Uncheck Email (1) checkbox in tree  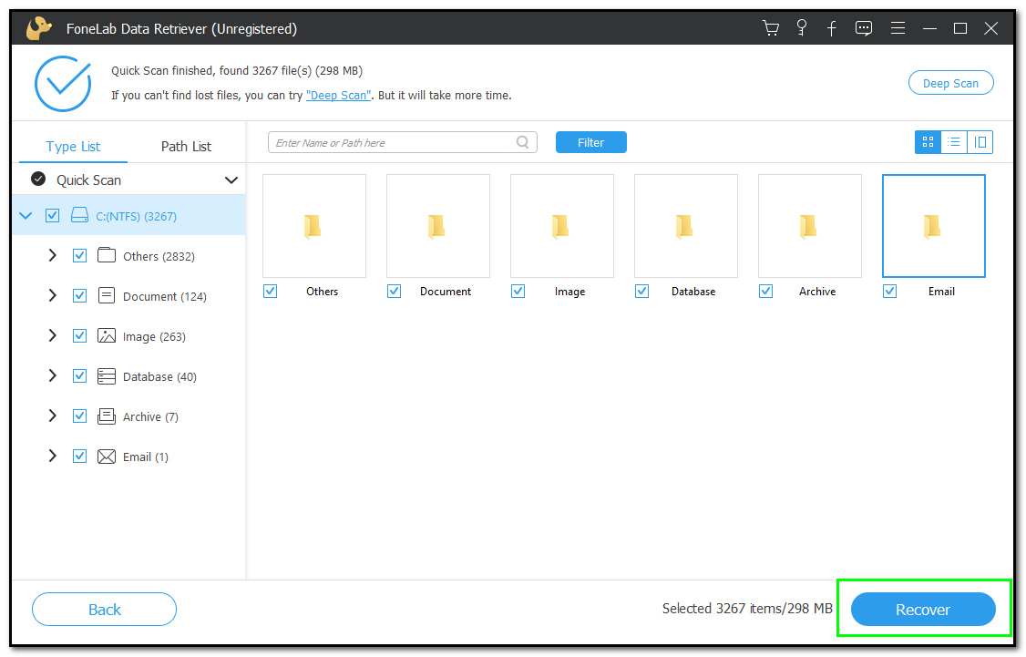80,457
